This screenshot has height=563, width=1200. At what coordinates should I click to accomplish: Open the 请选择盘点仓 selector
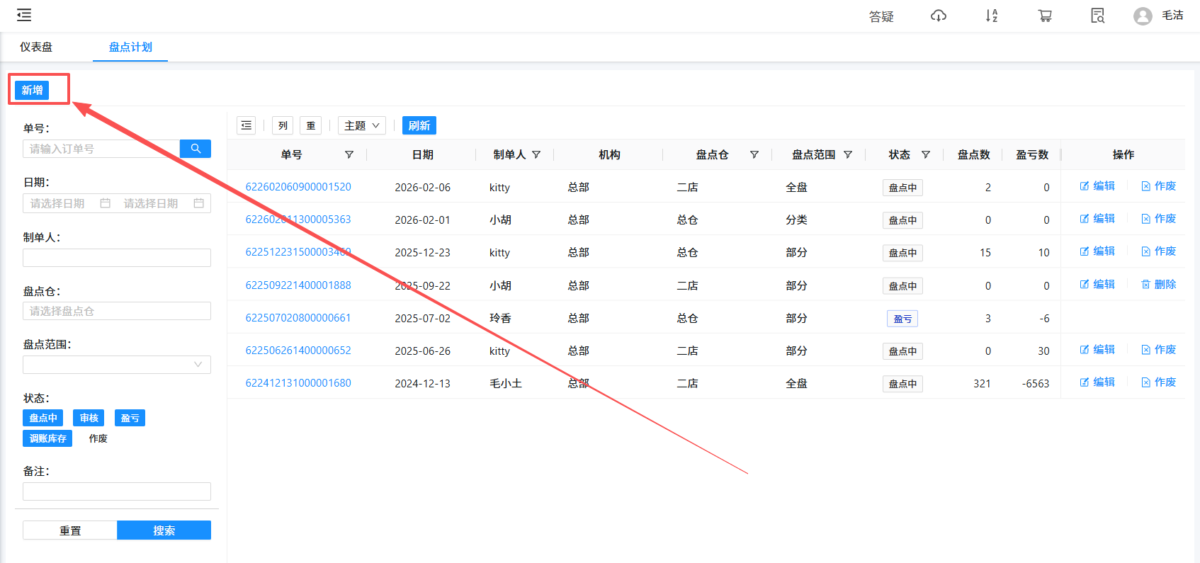point(117,311)
